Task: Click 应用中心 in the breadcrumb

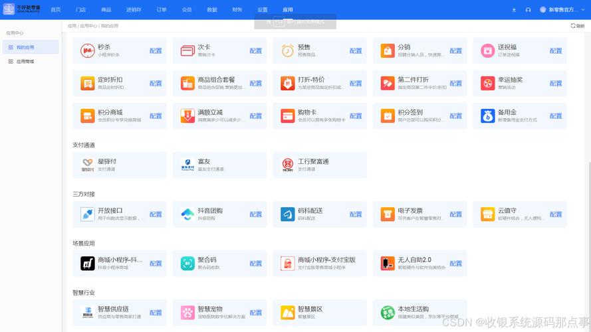Action: 88,26
